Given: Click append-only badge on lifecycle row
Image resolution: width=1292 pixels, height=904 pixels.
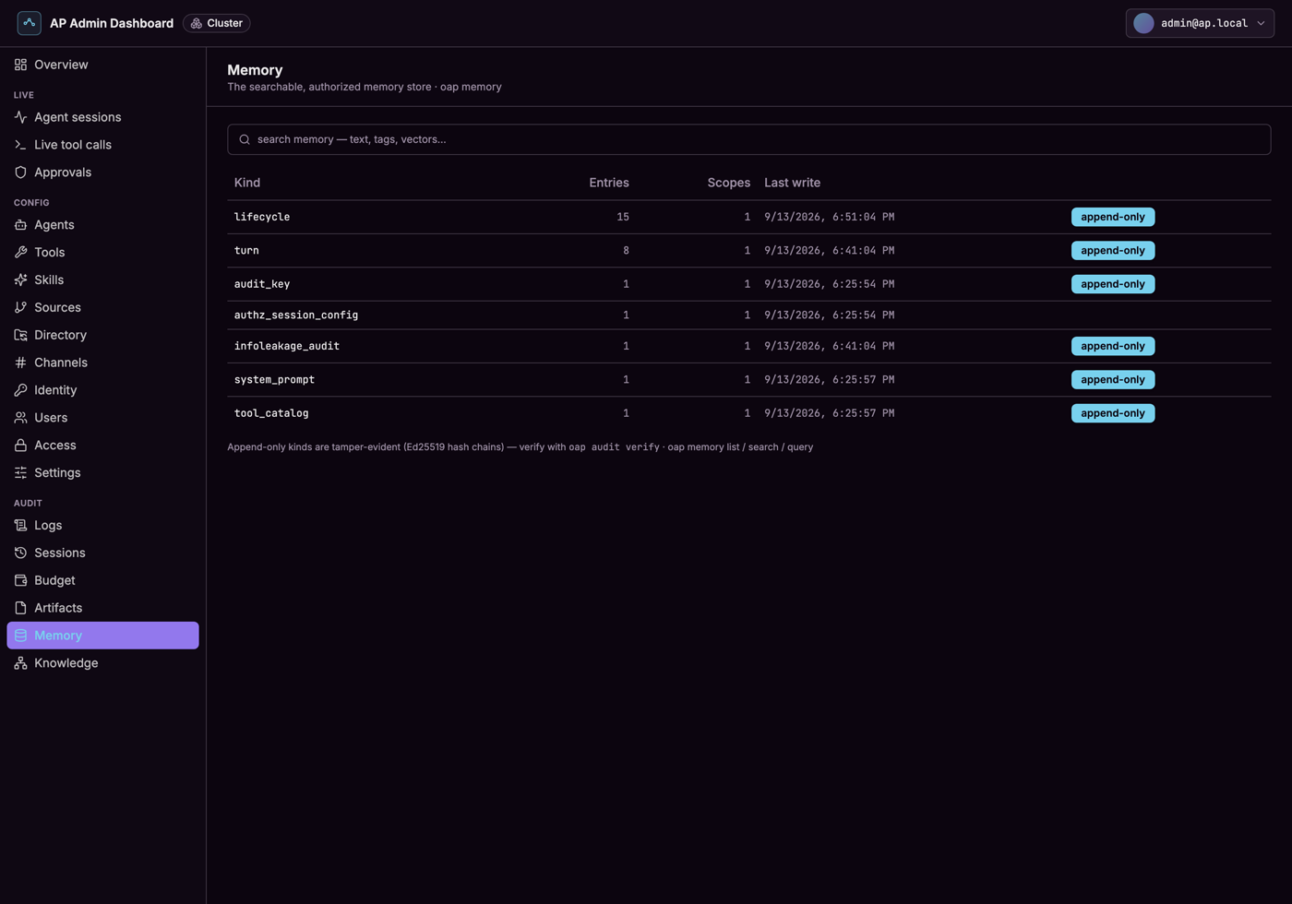Looking at the screenshot, I should point(1113,217).
